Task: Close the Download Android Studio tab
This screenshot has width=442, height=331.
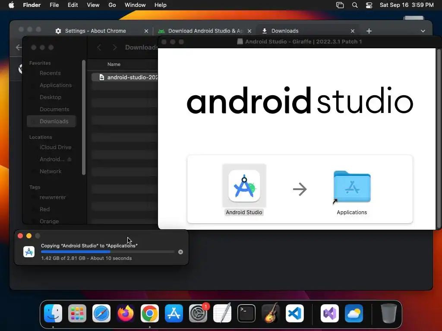Action: point(249,31)
